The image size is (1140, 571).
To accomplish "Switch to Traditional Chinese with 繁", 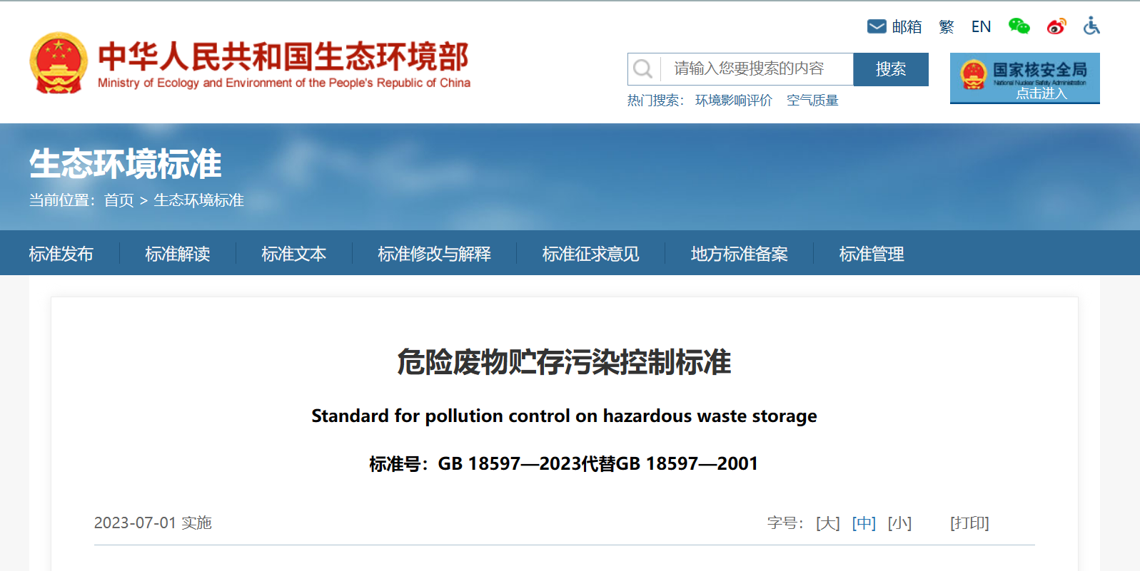I will [x=947, y=27].
